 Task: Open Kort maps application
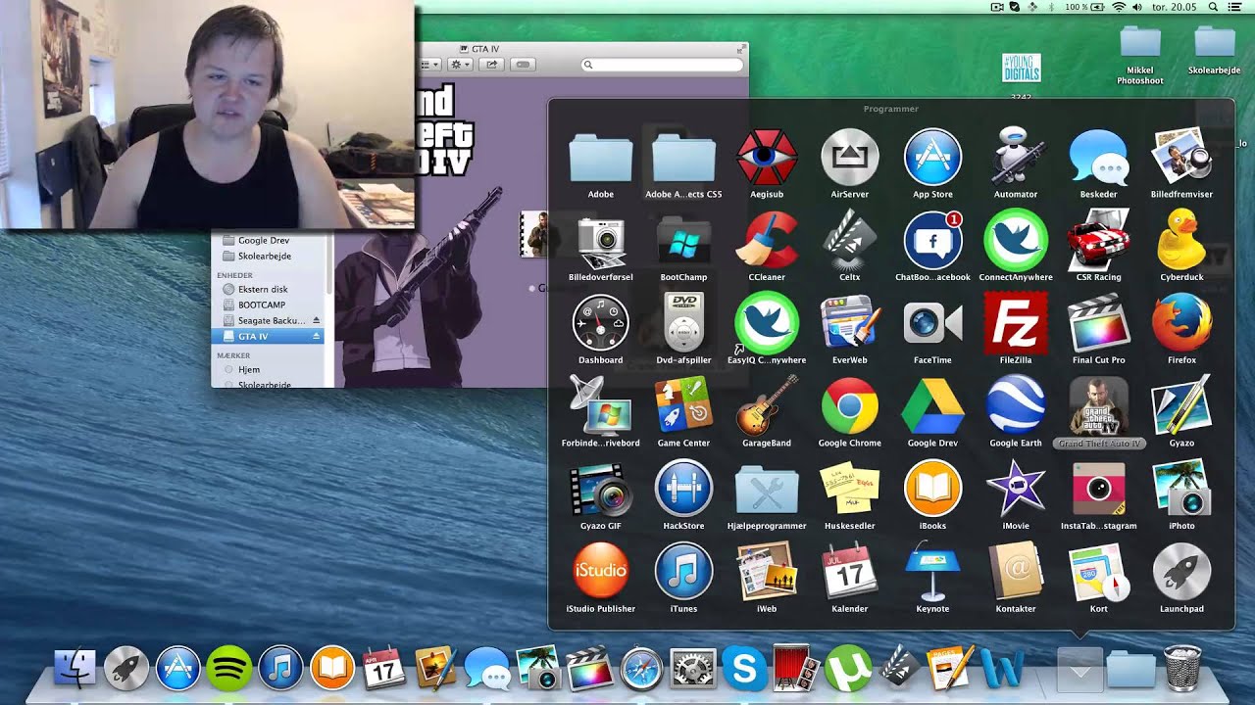1098,572
